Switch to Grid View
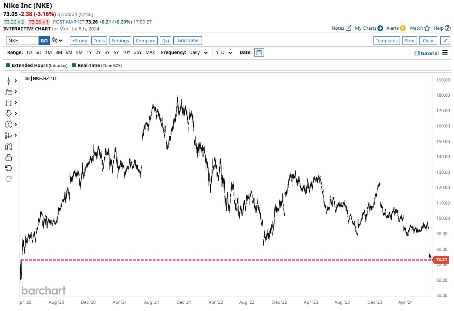454x311 pixels. pos(188,41)
